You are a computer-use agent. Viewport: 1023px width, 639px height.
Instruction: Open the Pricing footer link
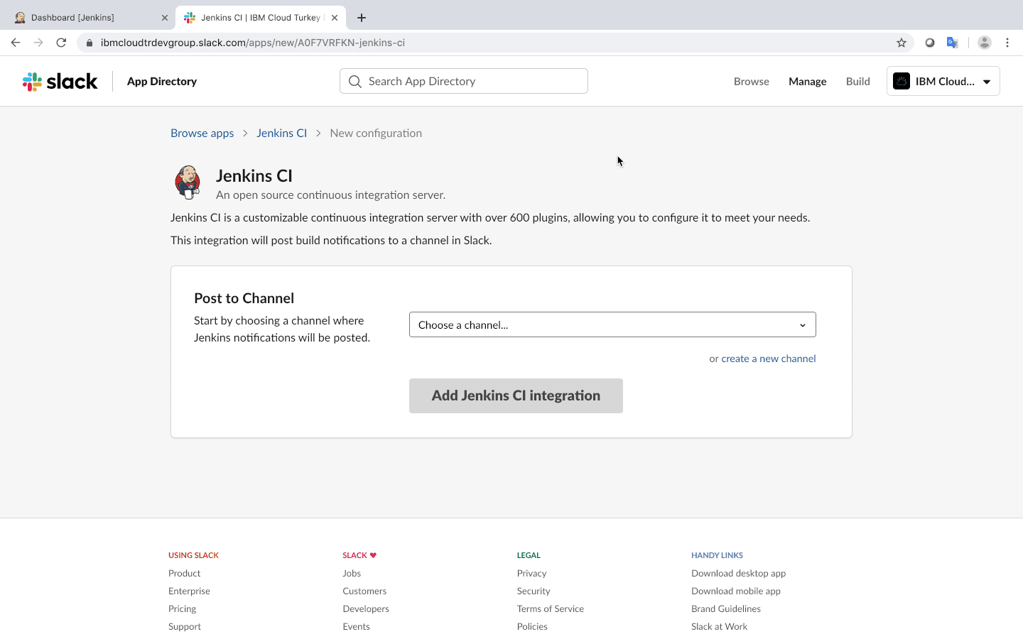coord(182,608)
